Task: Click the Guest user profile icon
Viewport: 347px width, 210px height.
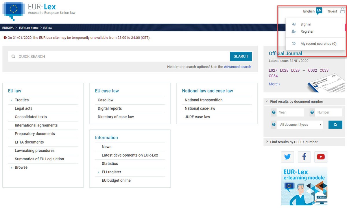Action: click(x=343, y=11)
